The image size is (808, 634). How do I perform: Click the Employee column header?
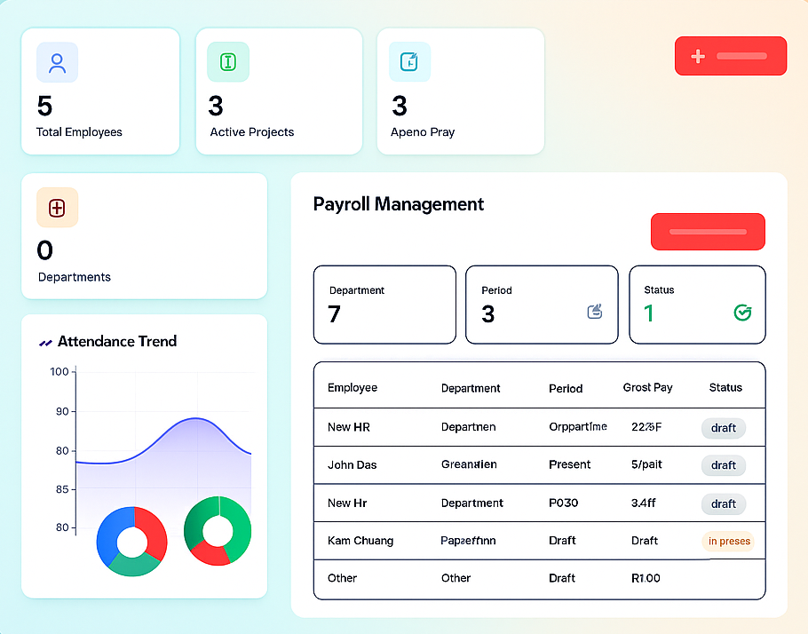point(352,388)
